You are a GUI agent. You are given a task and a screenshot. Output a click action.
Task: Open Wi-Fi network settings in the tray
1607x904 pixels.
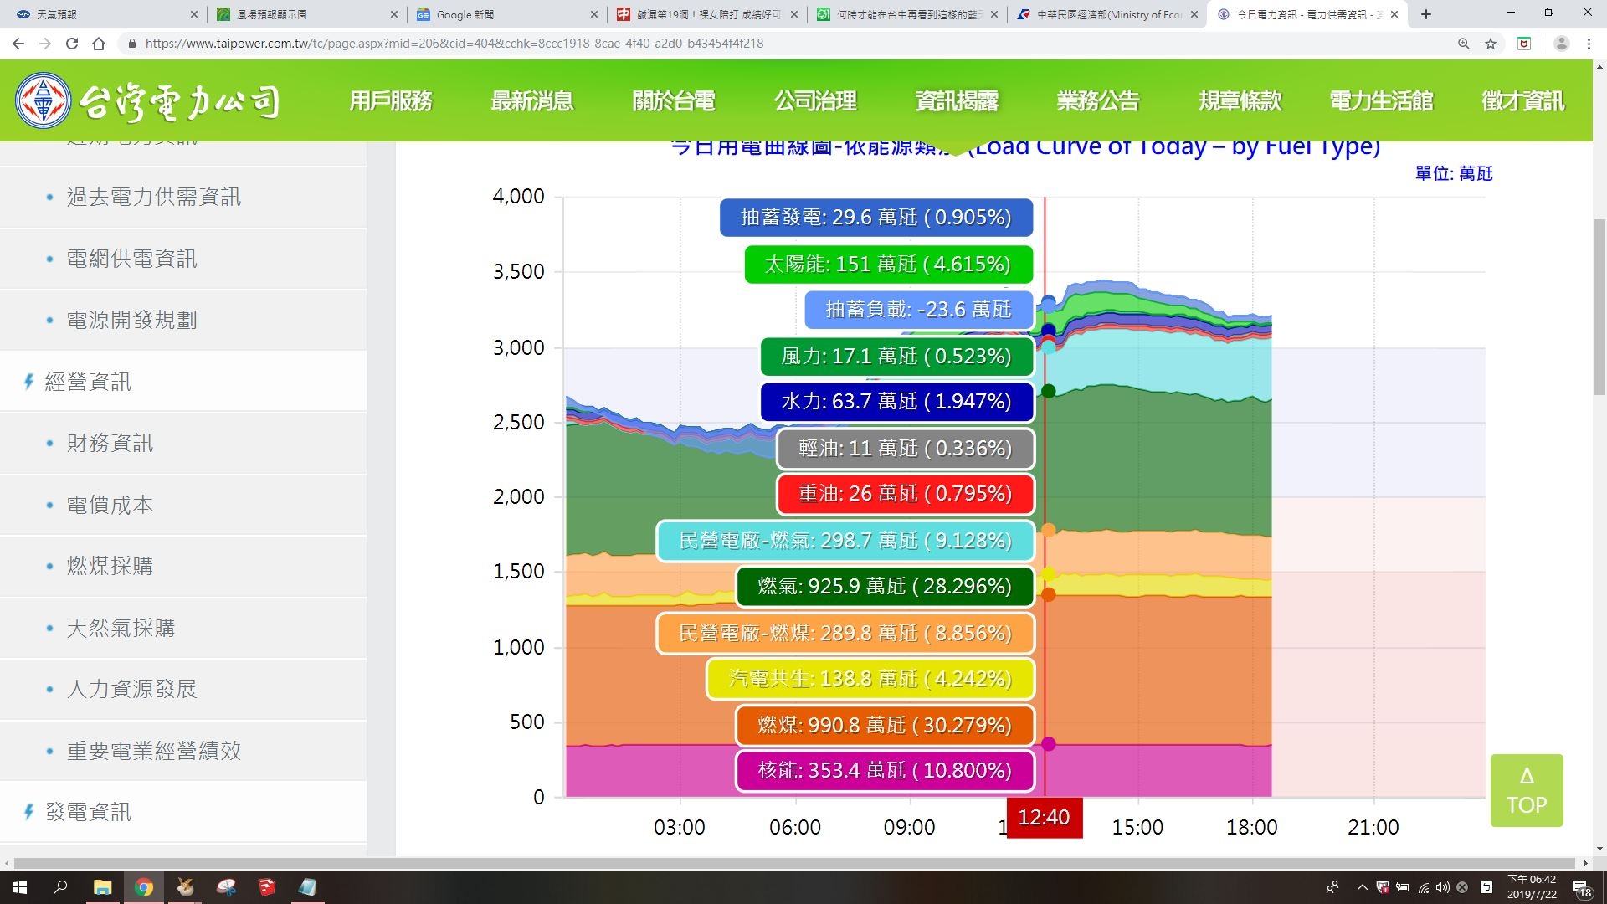[x=1424, y=887]
